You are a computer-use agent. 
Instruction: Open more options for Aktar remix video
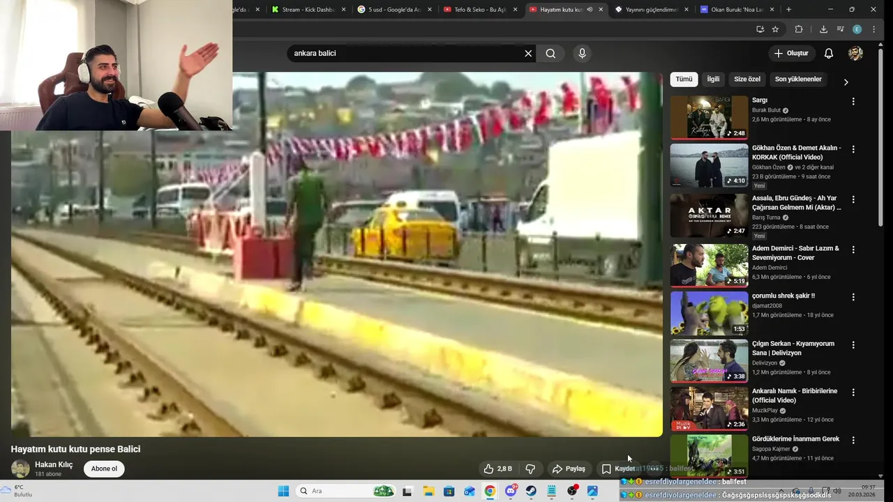[x=853, y=199]
